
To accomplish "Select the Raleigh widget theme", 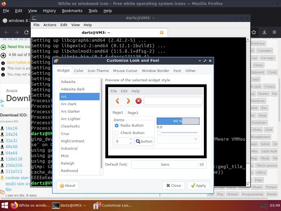I will (80, 163).
